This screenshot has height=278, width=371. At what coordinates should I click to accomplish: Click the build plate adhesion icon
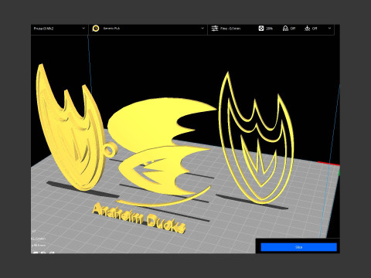pyautogui.click(x=308, y=29)
